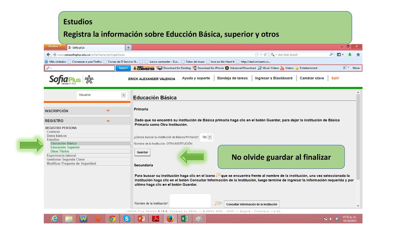The image size is (400, 225).
Task: Click the reload page icon in address bar
Action: coord(265,55)
